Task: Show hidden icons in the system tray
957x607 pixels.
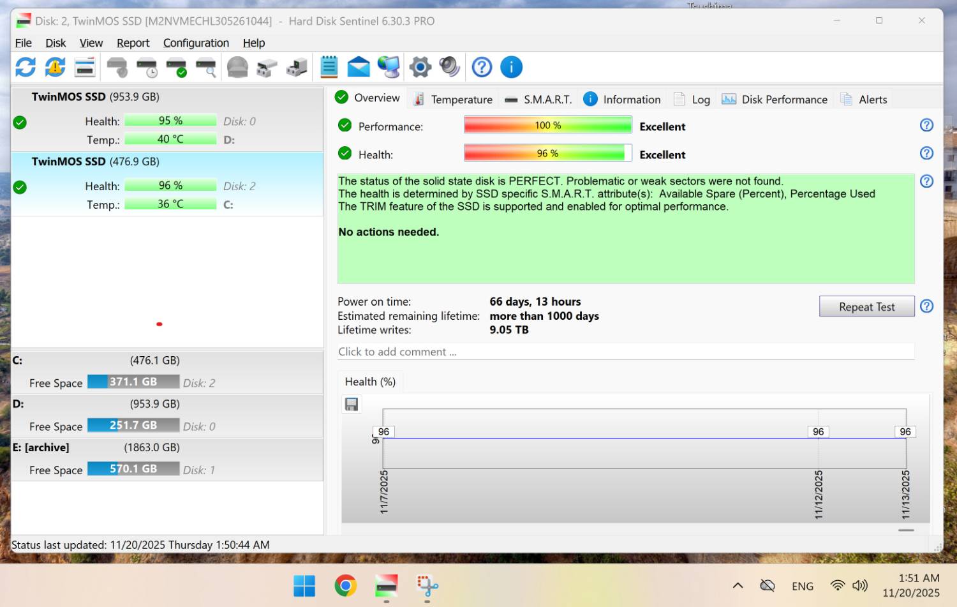Action: 738,585
